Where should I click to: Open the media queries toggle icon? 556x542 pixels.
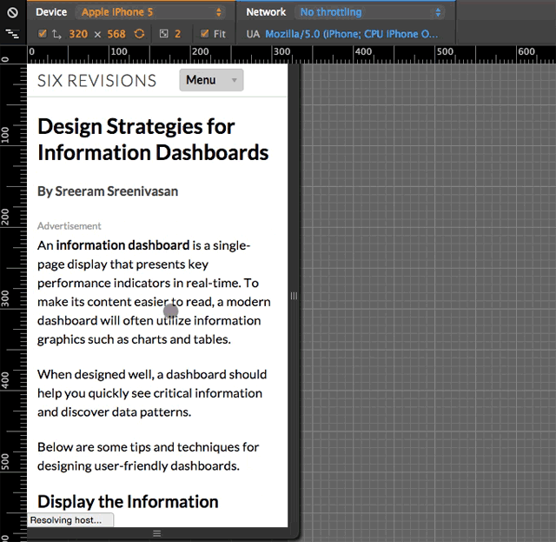12,34
